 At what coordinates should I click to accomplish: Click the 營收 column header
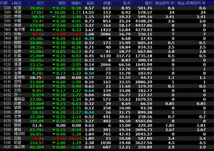[148, 3]
